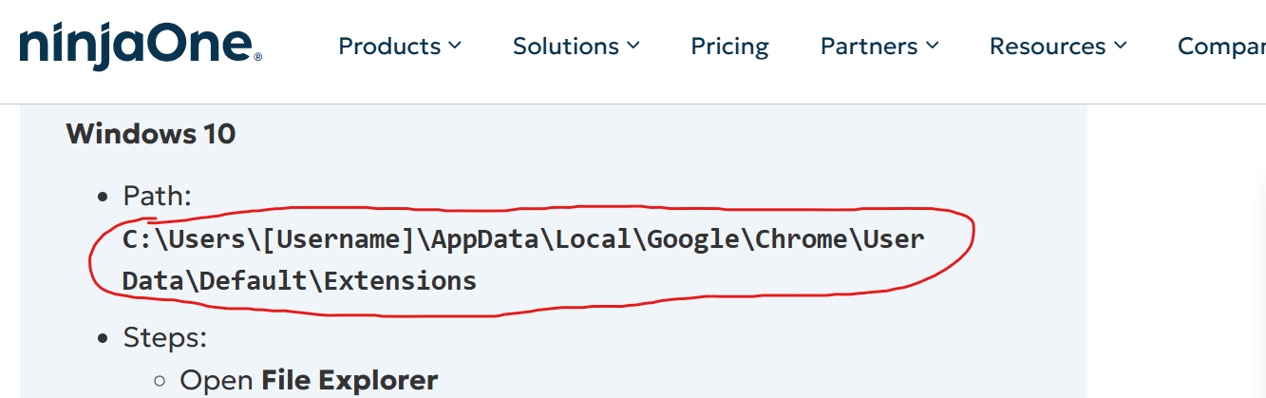Open the Partners menu
The height and width of the screenshot is (398, 1266).
point(879,46)
